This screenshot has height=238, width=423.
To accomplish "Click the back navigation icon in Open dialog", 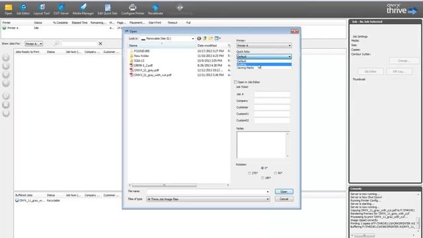I will click(x=199, y=38).
